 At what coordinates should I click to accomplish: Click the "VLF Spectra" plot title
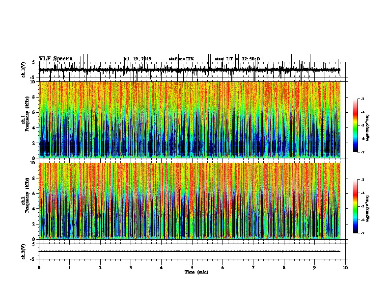coord(56,59)
